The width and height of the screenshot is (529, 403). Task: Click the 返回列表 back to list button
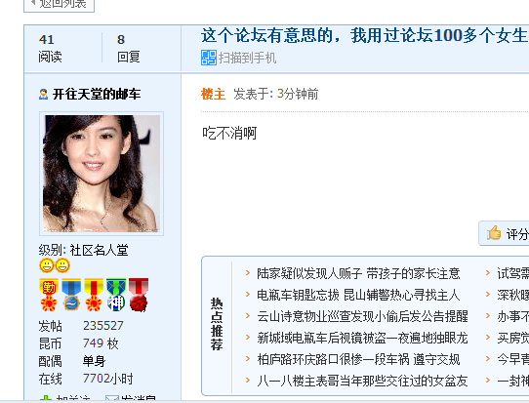(x=59, y=5)
